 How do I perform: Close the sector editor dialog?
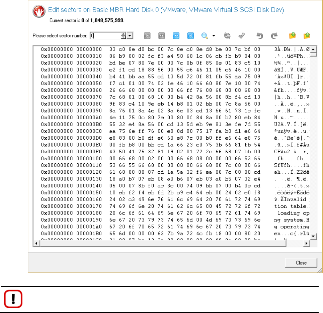click(301, 263)
